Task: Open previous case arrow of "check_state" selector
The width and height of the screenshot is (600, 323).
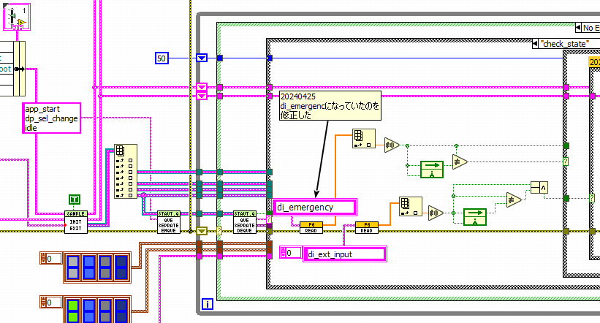Action: point(536,44)
